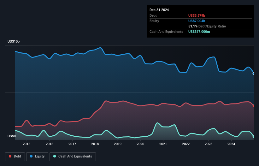Click the 2019 x-axis label
Screen dimensions: 259x166
pyautogui.click(x=118, y=144)
